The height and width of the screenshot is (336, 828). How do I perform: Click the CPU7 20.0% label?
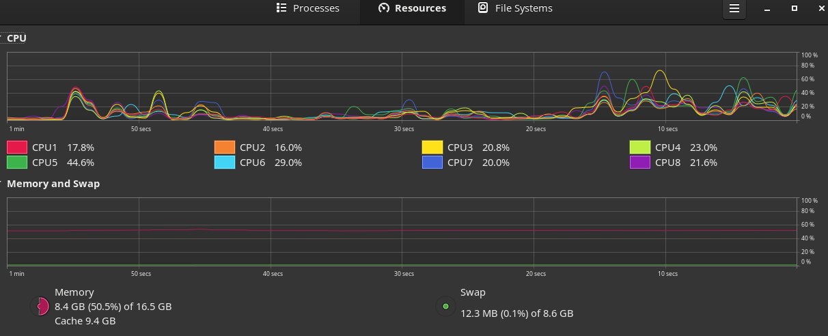[x=478, y=163]
